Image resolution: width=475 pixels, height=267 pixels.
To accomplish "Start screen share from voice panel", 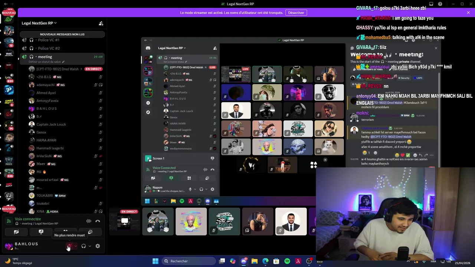I will 41,232.
